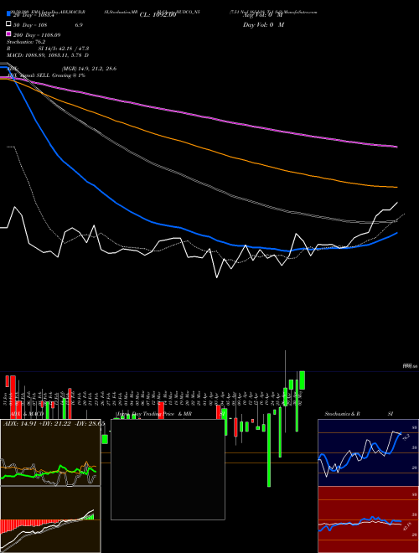This screenshot has width=419, height=553.
Task: Open the ADX indicator mini chart panel
Action: coord(50,452)
